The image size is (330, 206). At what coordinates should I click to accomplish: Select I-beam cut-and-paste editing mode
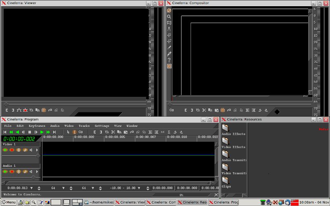tap(74, 132)
